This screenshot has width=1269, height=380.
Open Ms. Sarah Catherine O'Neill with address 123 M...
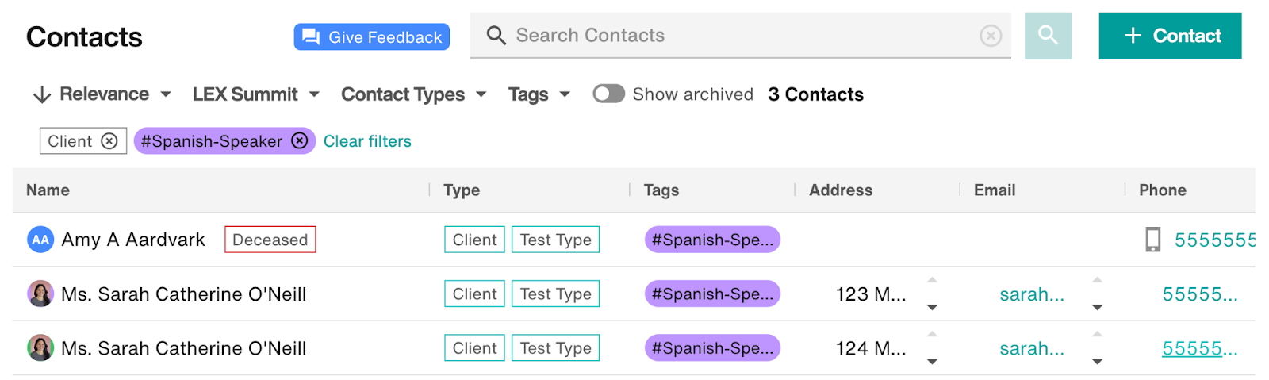coord(184,294)
